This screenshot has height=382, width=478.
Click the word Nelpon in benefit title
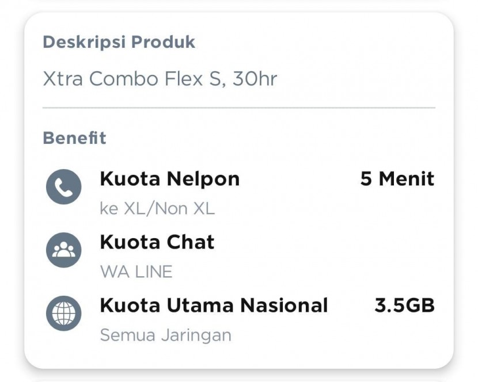[x=203, y=179]
